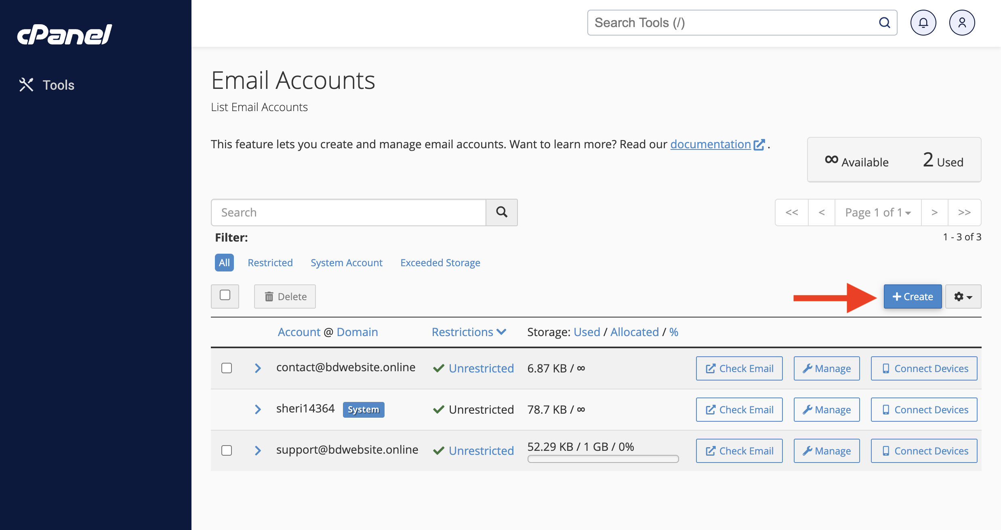1001x530 pixels.
Task: Click the magnifier button beside the accounts Search field
Action: tap(501, 212)
